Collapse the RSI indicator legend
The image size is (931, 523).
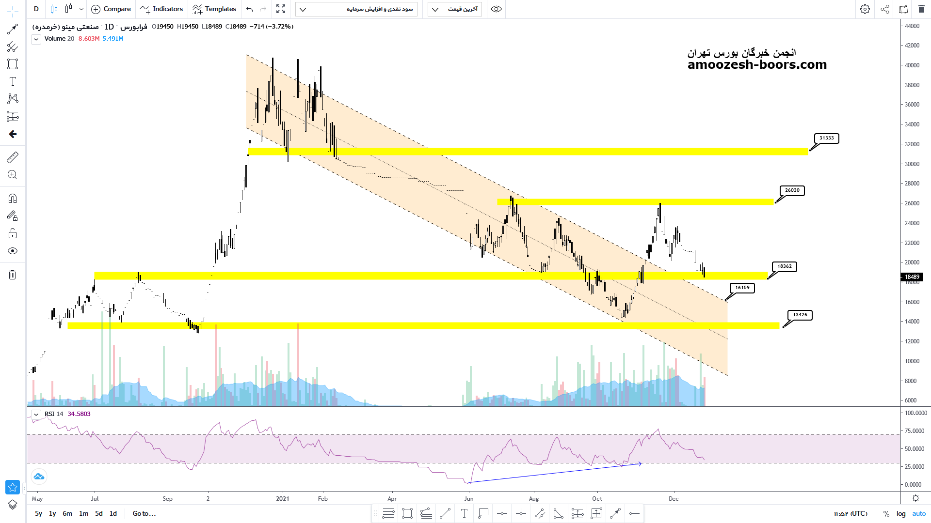pyautogui.click(x=36, y=415)
